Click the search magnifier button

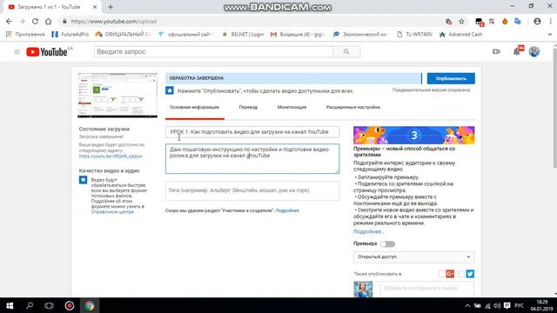[x=346, y=52]
